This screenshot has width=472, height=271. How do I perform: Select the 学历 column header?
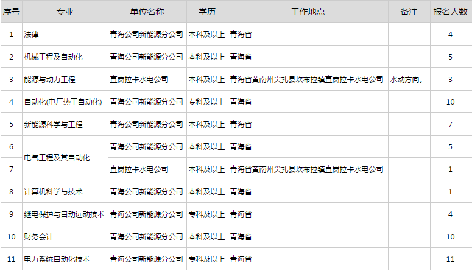tap(206, 12)
